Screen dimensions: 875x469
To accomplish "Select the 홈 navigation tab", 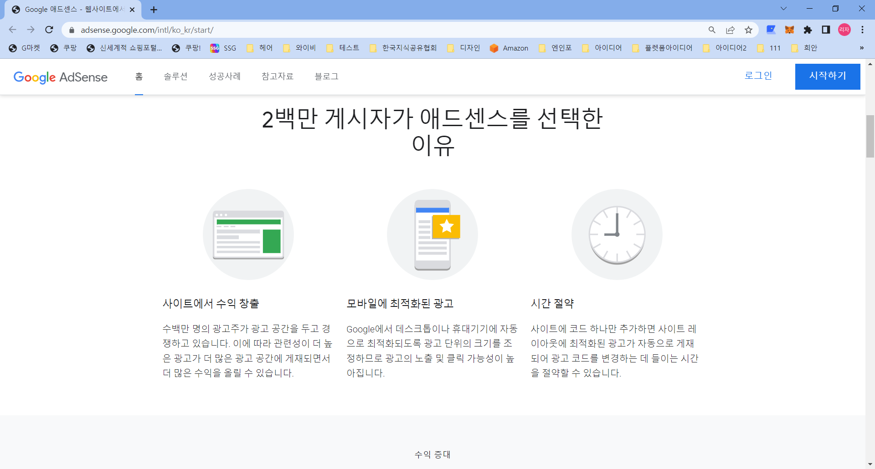I will [139, 76].
